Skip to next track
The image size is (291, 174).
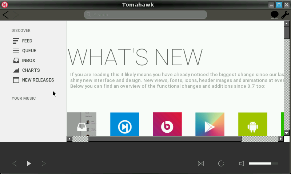click(x=43, y=163)
